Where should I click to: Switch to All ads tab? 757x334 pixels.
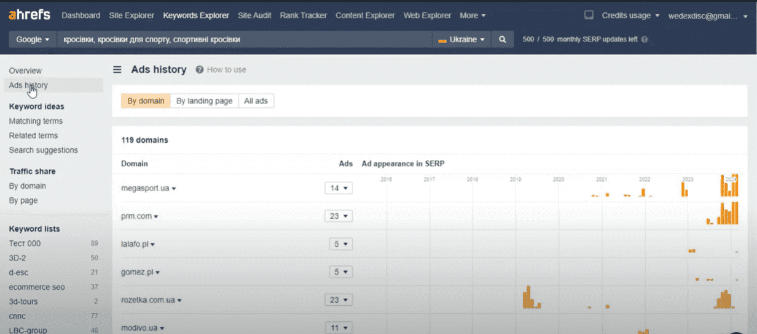click(256, 101)
